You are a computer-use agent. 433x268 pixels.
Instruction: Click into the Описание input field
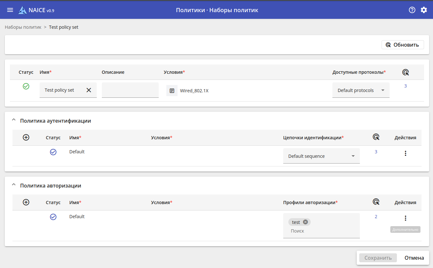130,90
